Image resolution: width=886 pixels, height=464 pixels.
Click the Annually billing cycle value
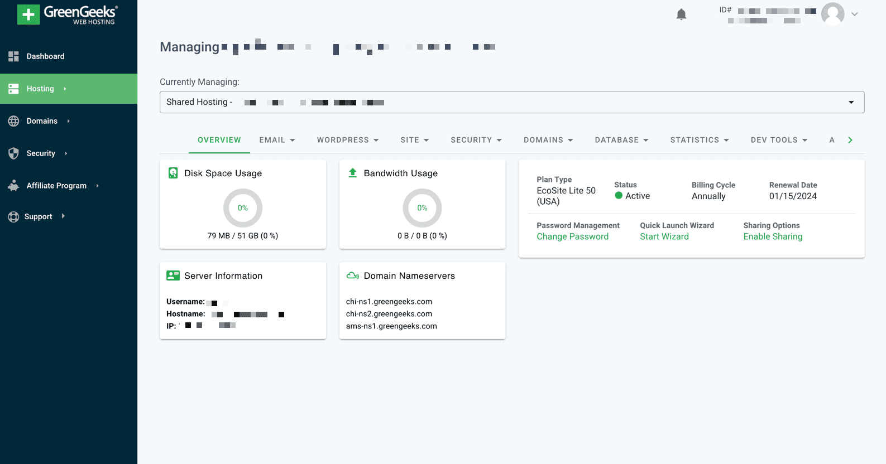(708, 196)
